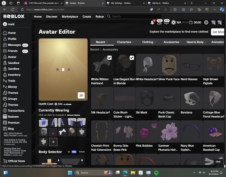Screen dimensions: 226x177
Task: Refresh the page with browser reload icon
Action: point(13,10)
